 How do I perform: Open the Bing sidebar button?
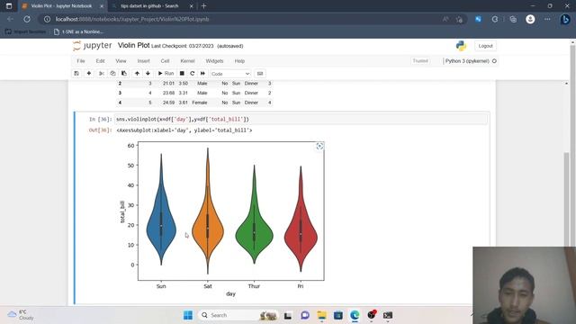coord(565,19)
